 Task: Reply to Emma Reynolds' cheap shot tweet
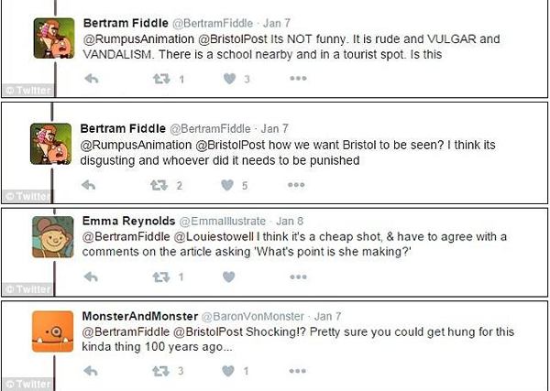pyautogui.click(x=91, y=277)
